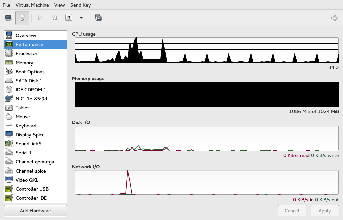Toggle the hardware details lightbulb button
Image resolution: width=343 pixels, height=220 pixels.
(22, 18)
